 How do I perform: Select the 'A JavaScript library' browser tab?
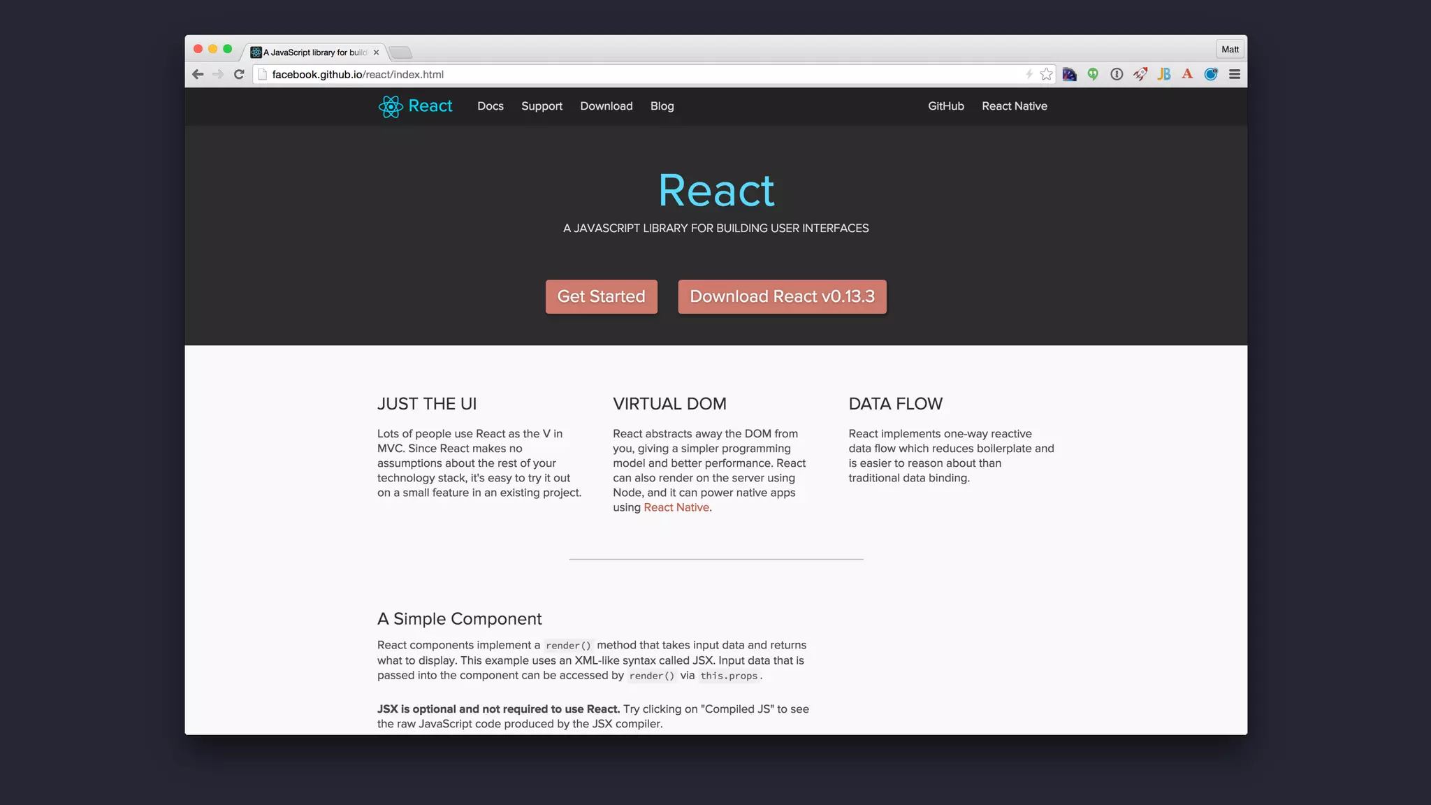pos(315,52)
